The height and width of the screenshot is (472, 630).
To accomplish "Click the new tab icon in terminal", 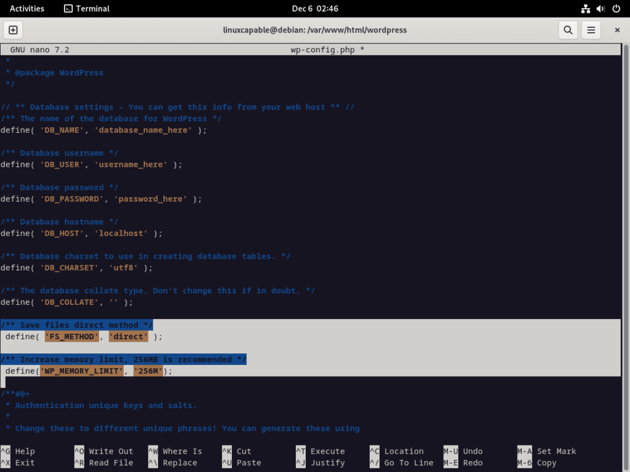I will click(14, 29).
